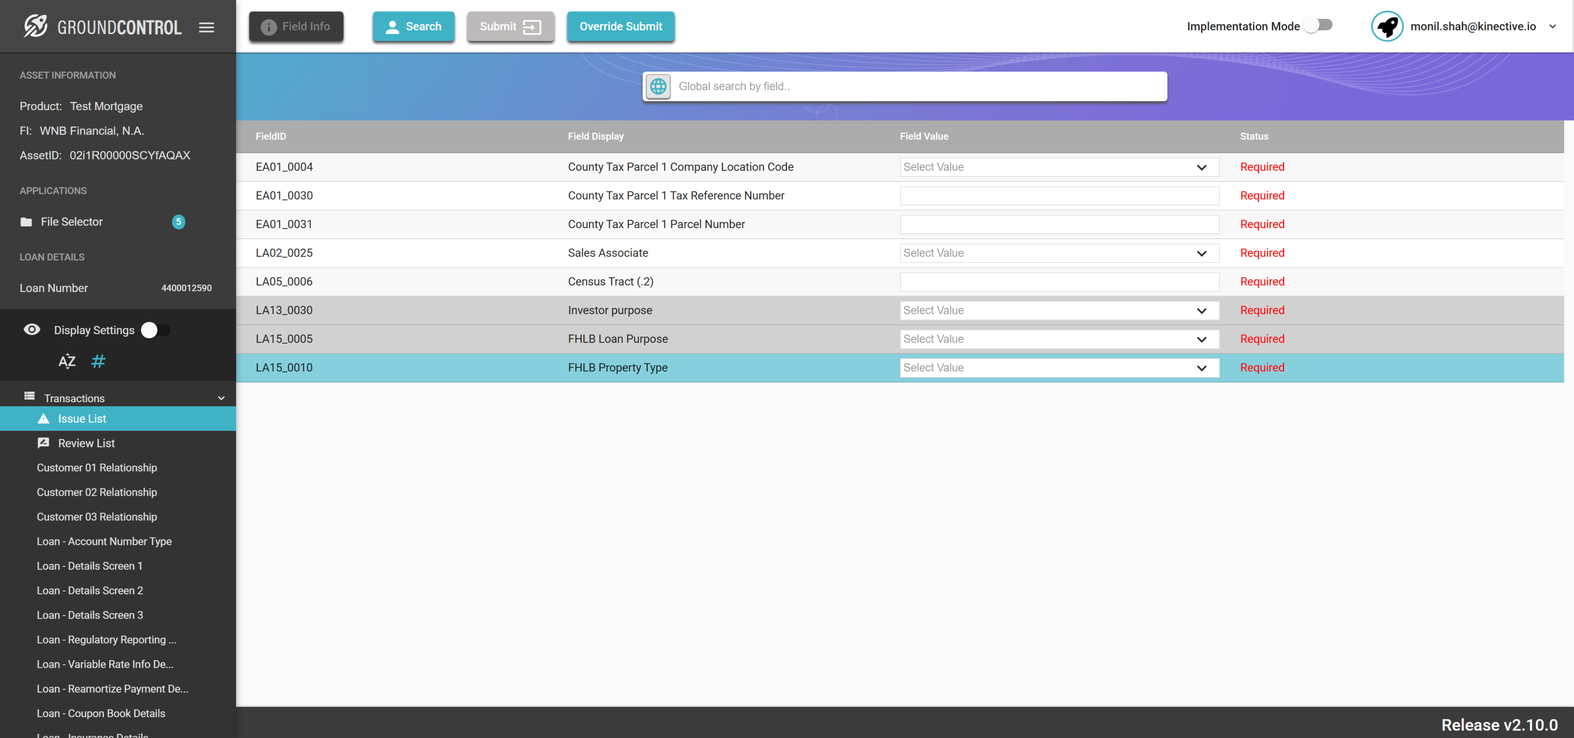Open the Sales Associate value dropdown
This screenshot has height=738, width=1574.
click(1059, 253)
